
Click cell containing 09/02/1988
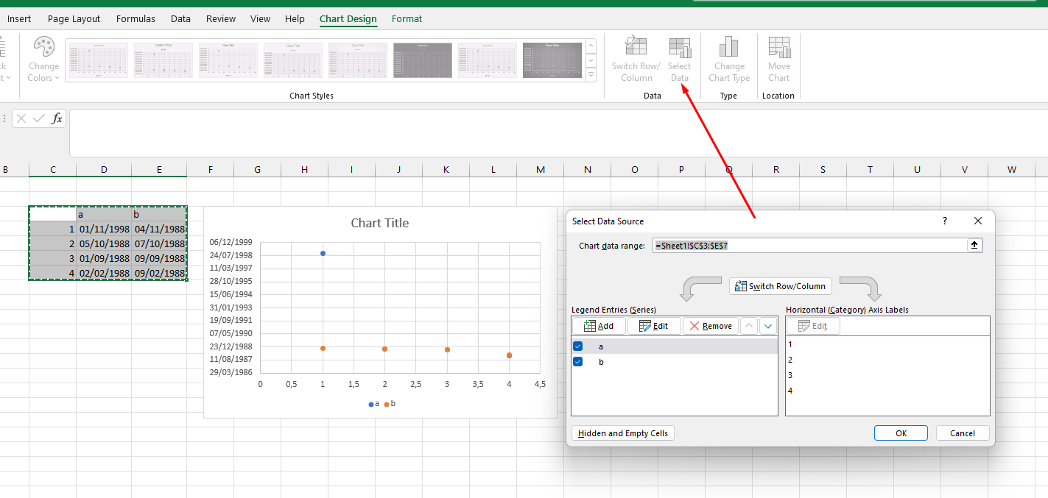pos(159,273)
